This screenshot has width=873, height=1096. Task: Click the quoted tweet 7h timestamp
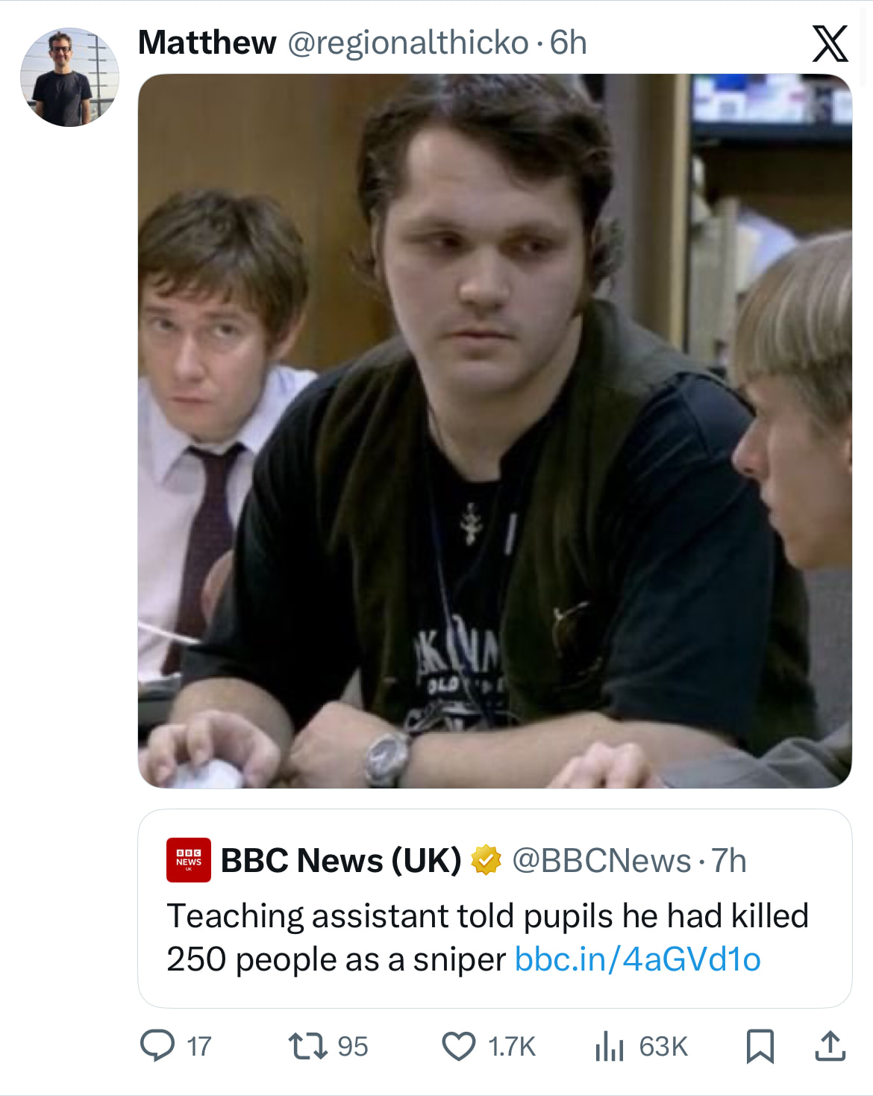(x=729, y=861)
